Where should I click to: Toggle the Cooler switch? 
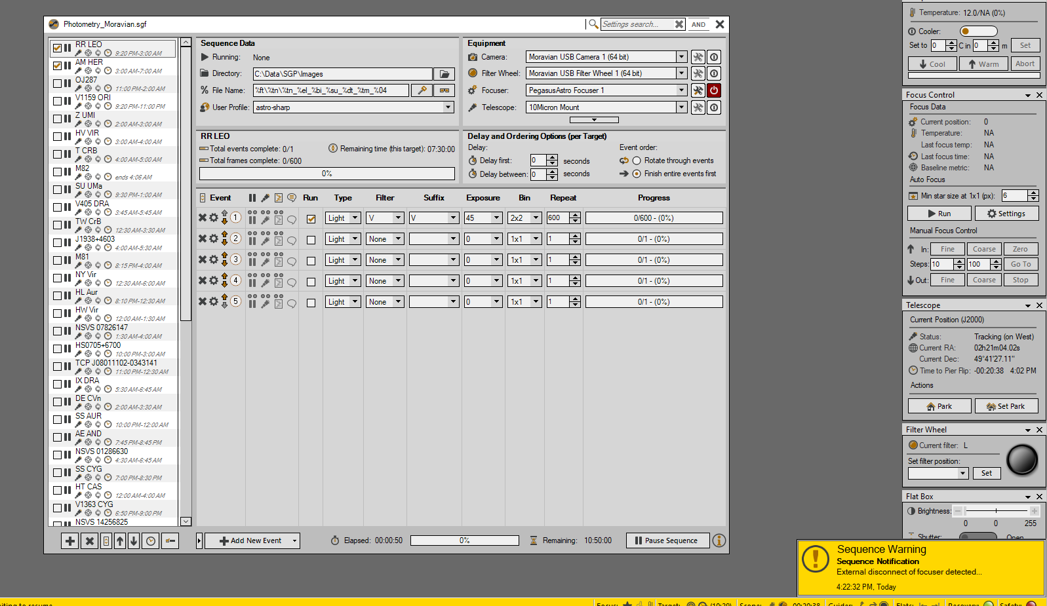(x=978, y=31)
